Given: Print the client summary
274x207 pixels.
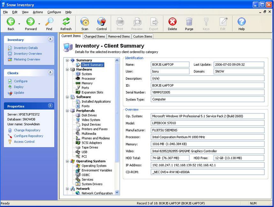Looking at the screenshot, I should (x=120, y=23).
